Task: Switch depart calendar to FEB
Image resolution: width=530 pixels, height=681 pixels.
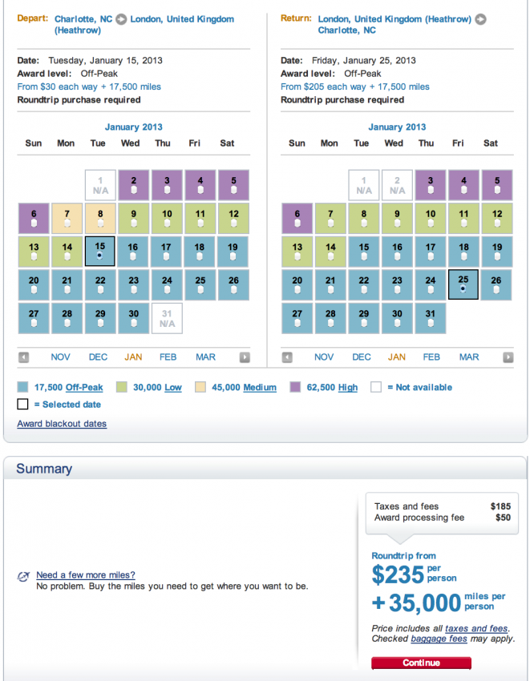Action: [168, 357]
